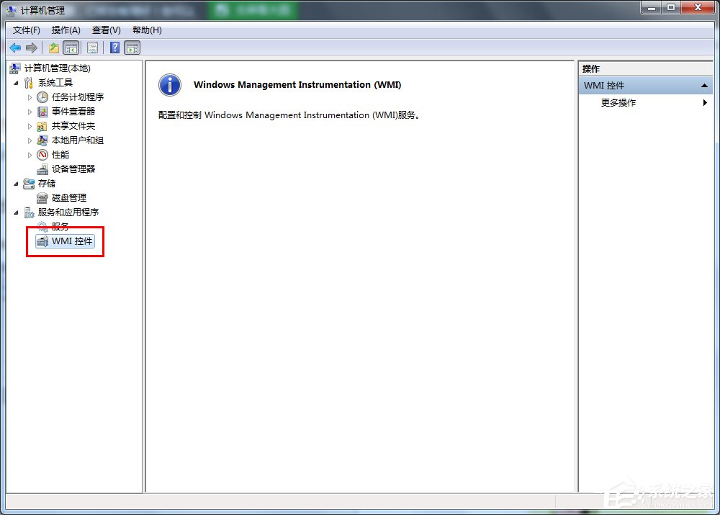Open the 查看(V) menu

(x=105, y=30)
